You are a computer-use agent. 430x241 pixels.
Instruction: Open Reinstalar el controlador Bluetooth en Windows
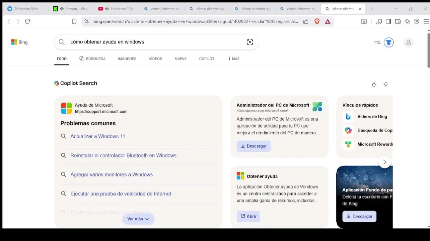(123, 155)
